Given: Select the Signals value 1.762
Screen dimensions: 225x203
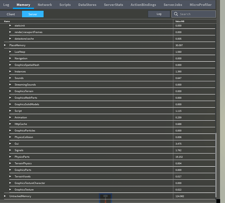Looking at the screenshot, I should pos(178,150).
